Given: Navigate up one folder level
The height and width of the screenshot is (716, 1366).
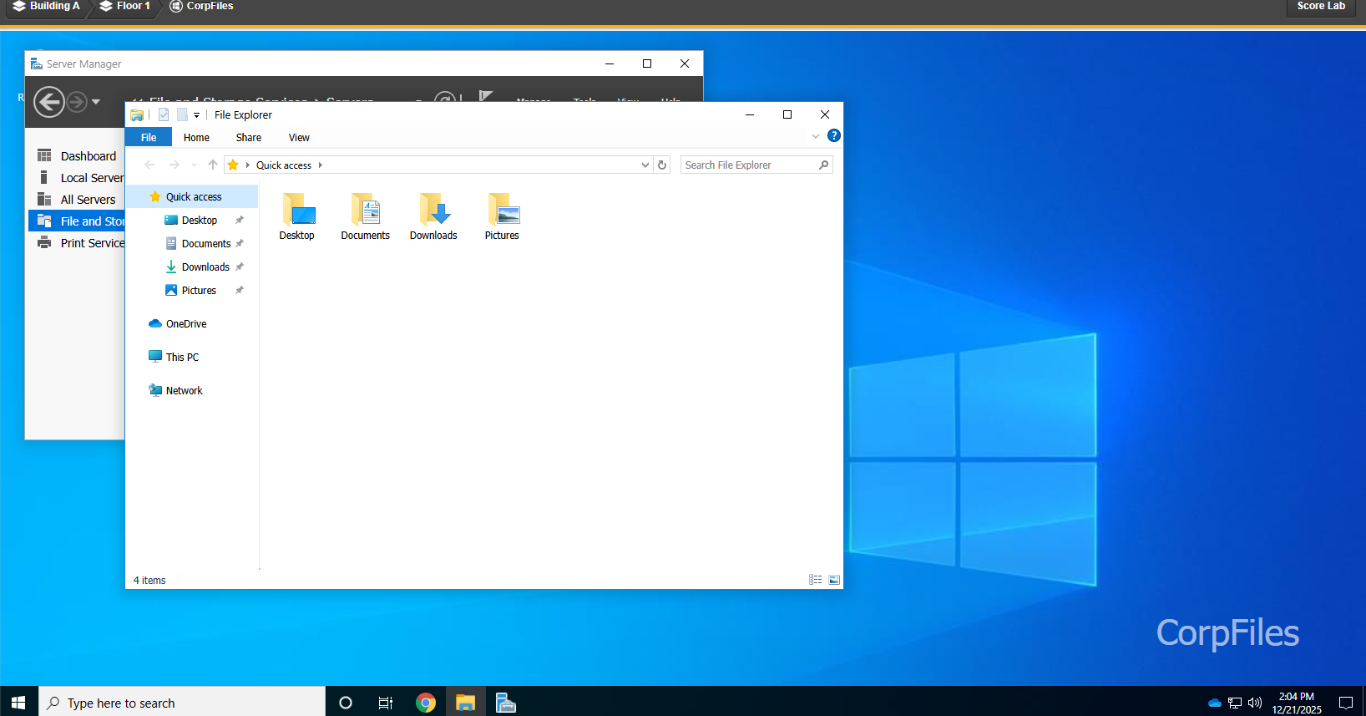Looking at the screenshot, I should coord(213,165).
